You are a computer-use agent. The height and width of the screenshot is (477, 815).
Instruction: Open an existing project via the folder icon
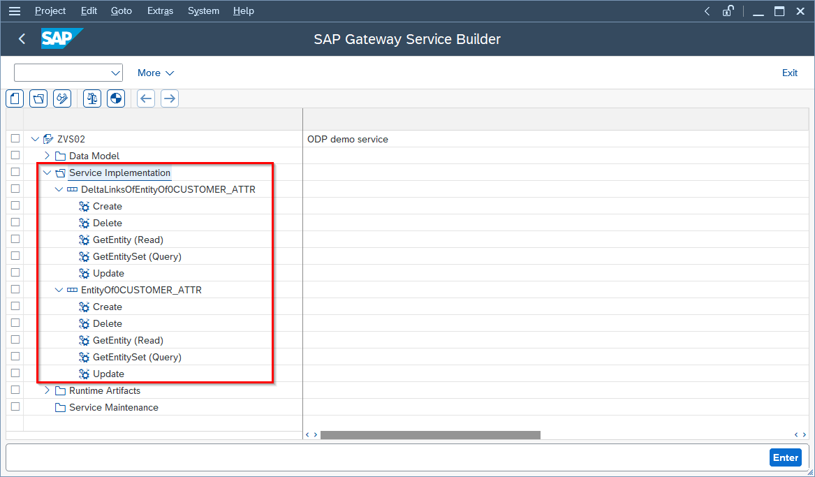[x=38, y=98]
